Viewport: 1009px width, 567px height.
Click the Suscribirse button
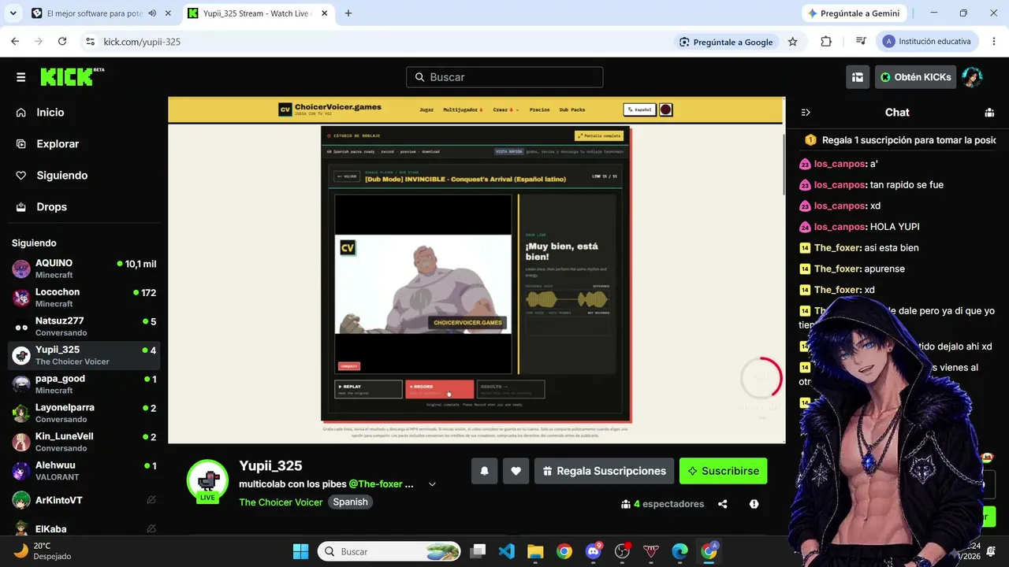tap(723, 471)
